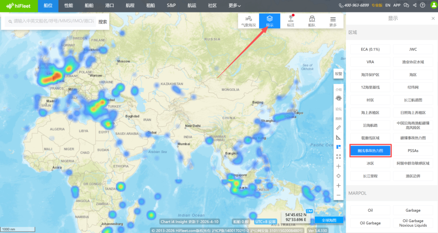Toggle off the 搁浅事故热力图 layer
This screenshot has width=438, height=233.
[x=370, y=151]
